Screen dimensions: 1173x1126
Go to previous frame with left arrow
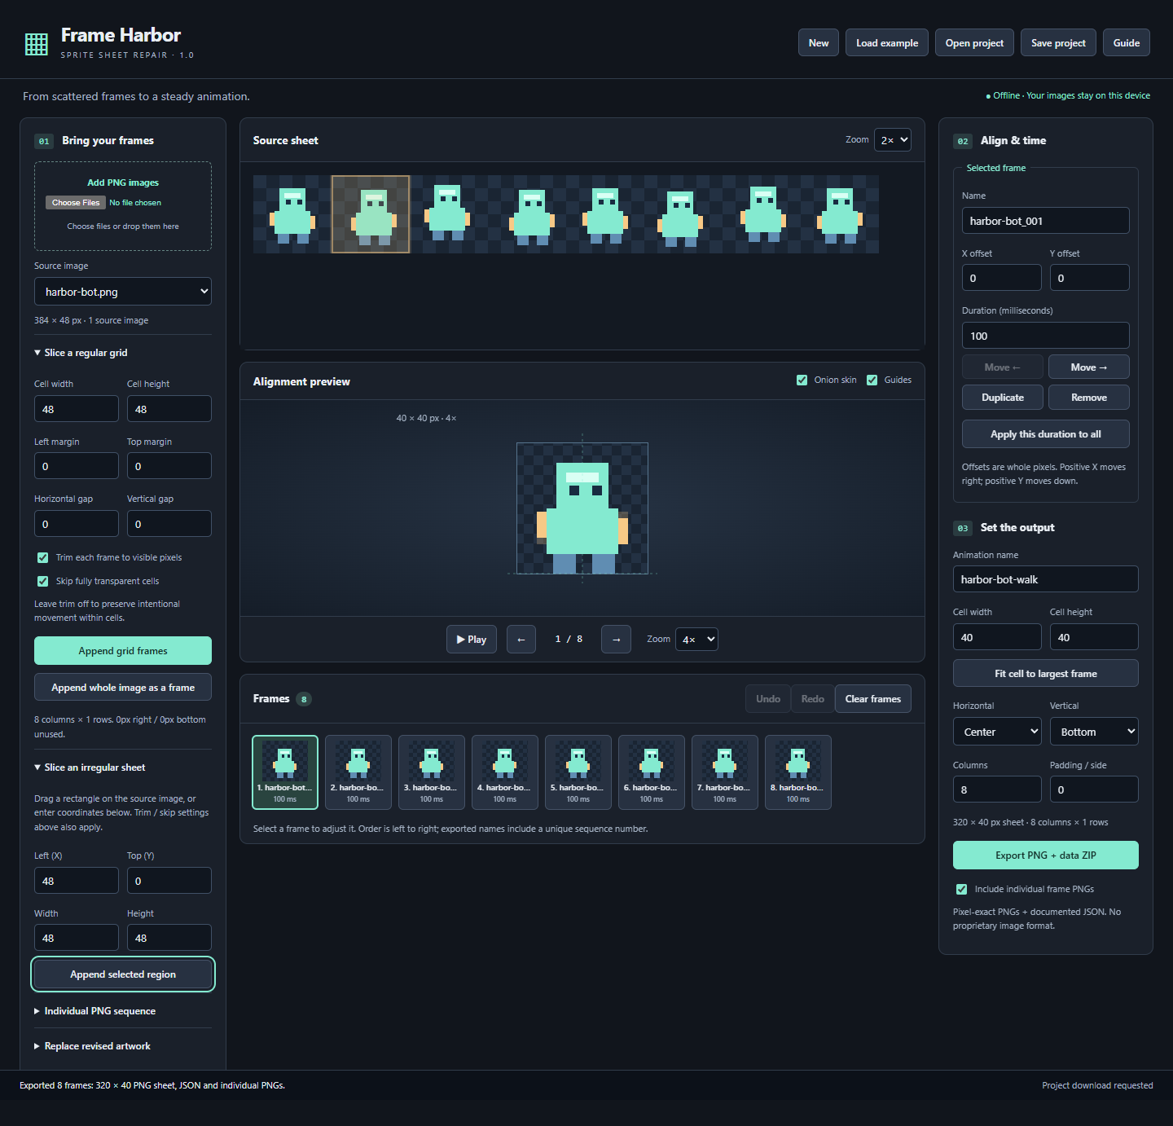coord(521,640)
